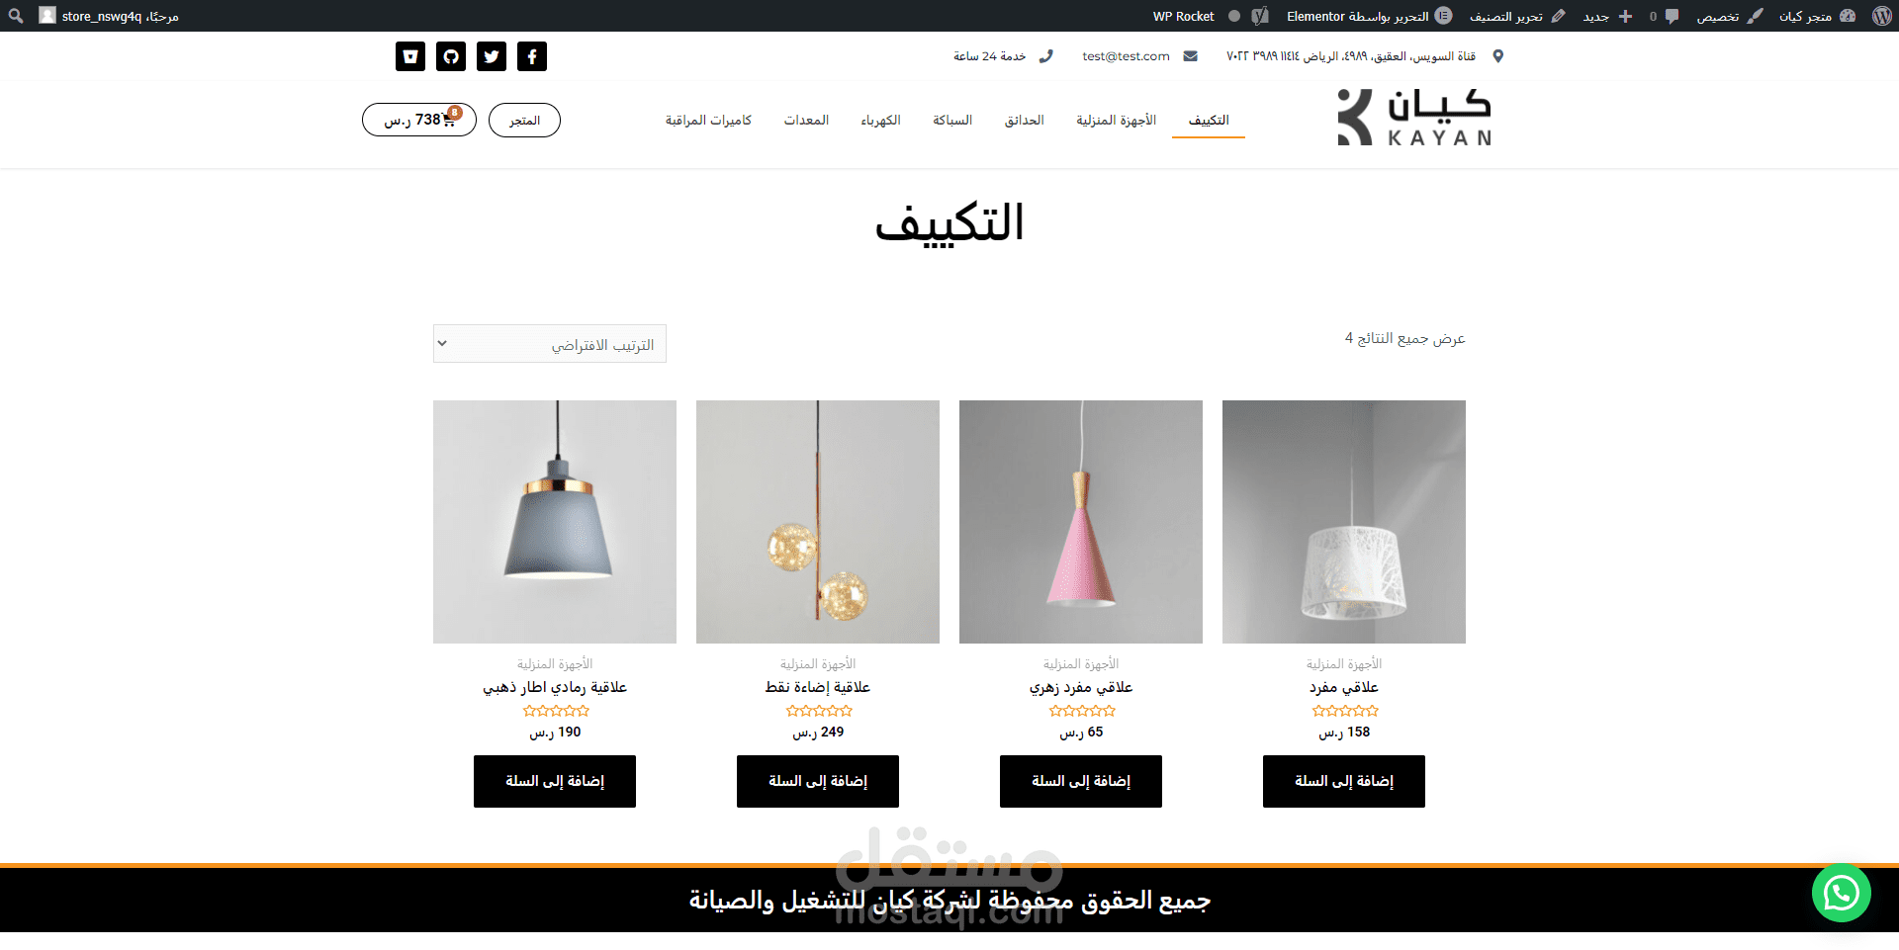Open the shopping cart showing 738
This screenshot has width=1899, height=950.
[x=419, y=120]
